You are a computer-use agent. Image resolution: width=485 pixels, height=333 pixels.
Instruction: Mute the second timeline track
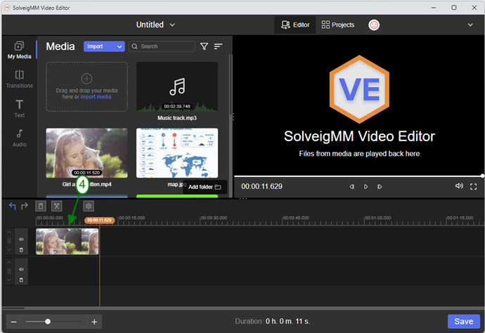[x=21, y=269]
